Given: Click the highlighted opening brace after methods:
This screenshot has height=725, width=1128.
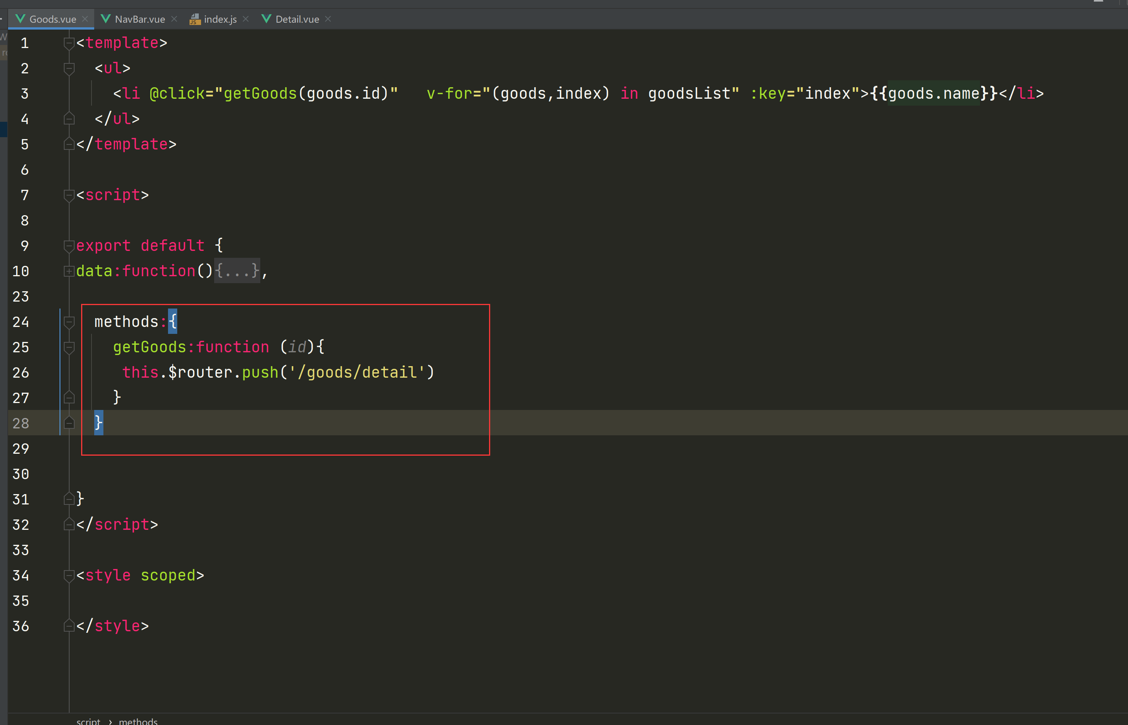Looking at the screenshot, I should (x=172, y=322).
